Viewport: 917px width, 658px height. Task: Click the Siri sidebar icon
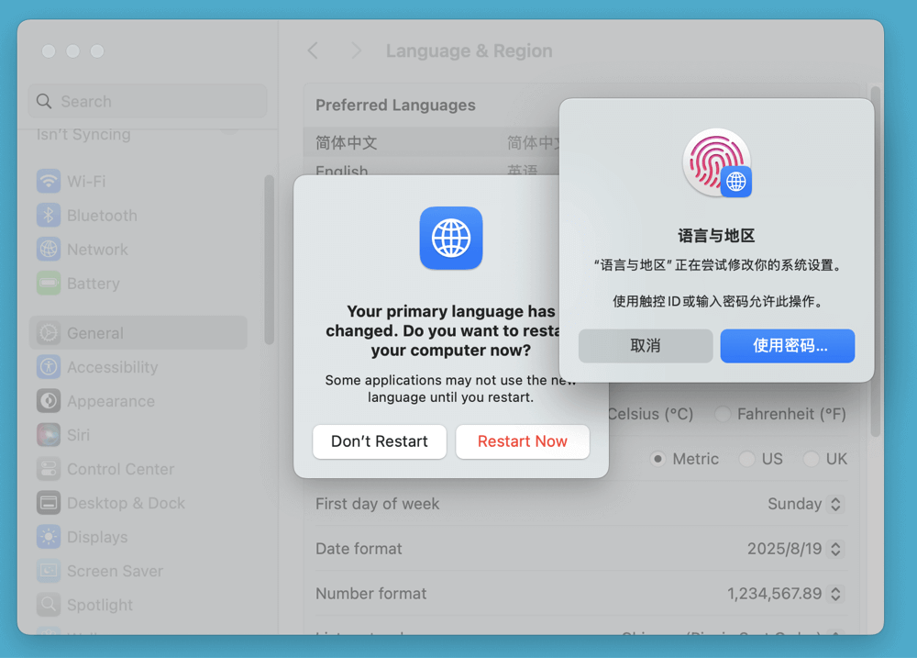click(x=49, y=435)
